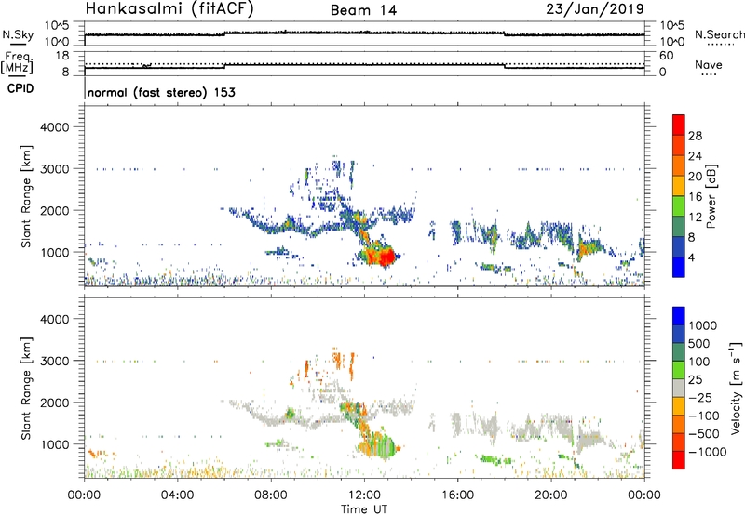Viewport: 745px width, 515px height.
Task: Click the "−25" value on velocity colorbar
Action: (x=700, y=398)
